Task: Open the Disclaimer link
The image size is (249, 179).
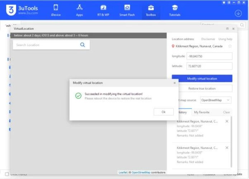Action: click(x=208, y=39)
